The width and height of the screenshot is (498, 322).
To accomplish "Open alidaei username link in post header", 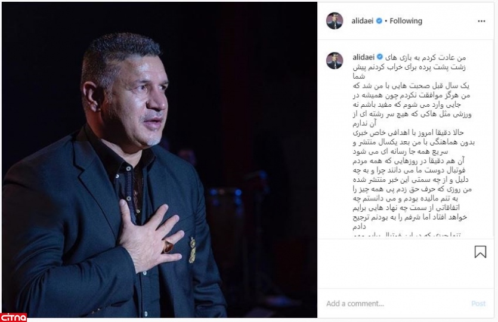I will pos(363,21).
